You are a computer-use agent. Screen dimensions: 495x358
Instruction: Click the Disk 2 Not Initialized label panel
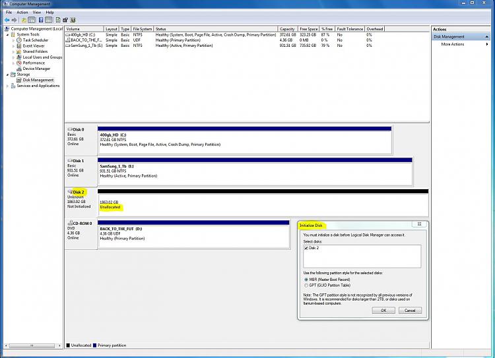pos(81,203)
